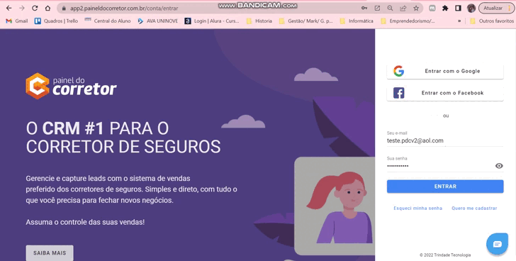Image resolution: width=516 pixels, height=261 pixels.
Task: Share this page using the share icon
Action: click(403, 9)
